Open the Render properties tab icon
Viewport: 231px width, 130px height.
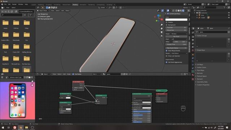coord(193,37)
